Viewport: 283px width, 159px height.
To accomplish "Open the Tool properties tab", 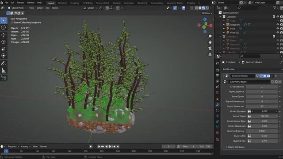I will 218,63.
